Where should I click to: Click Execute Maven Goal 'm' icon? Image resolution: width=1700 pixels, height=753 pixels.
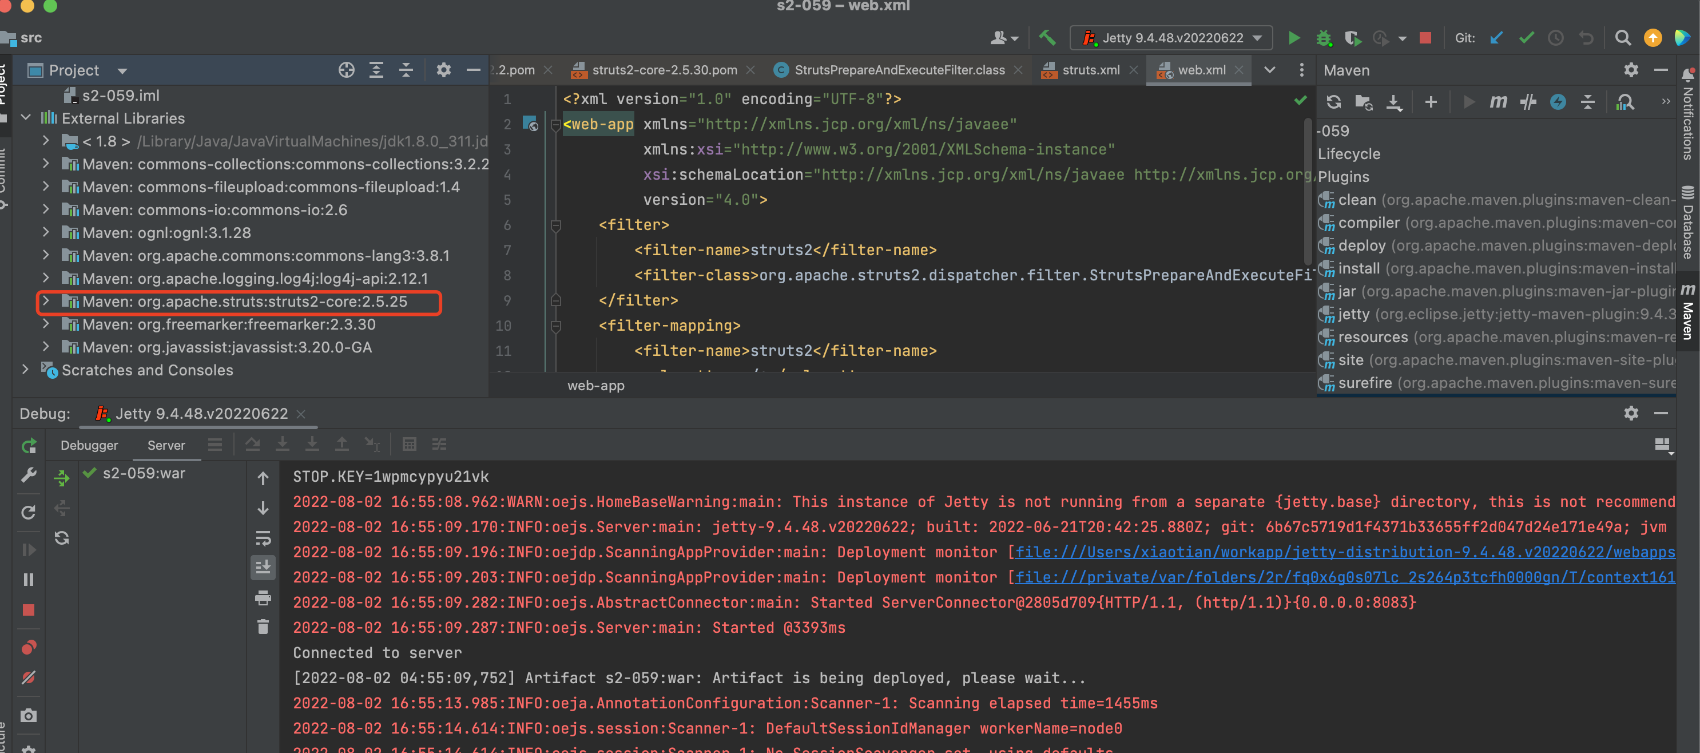1498,102
